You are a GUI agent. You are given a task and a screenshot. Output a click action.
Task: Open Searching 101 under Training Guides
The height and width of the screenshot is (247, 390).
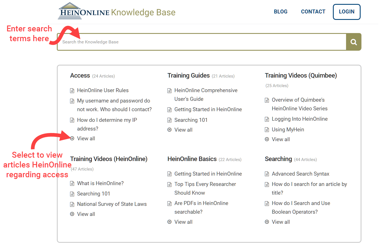click(x=191, y=120)
